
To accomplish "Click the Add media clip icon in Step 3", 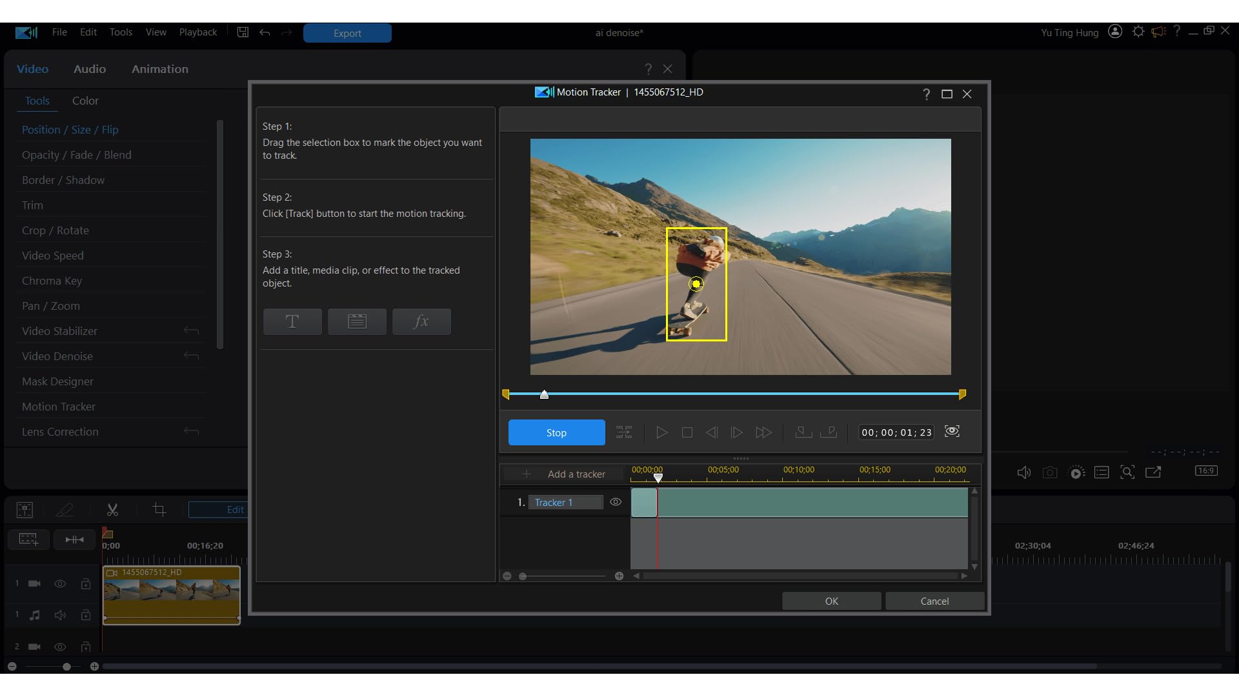I will [357, 321].
